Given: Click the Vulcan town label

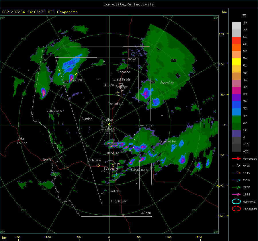Looking at the screenshot, I should 146,213.
